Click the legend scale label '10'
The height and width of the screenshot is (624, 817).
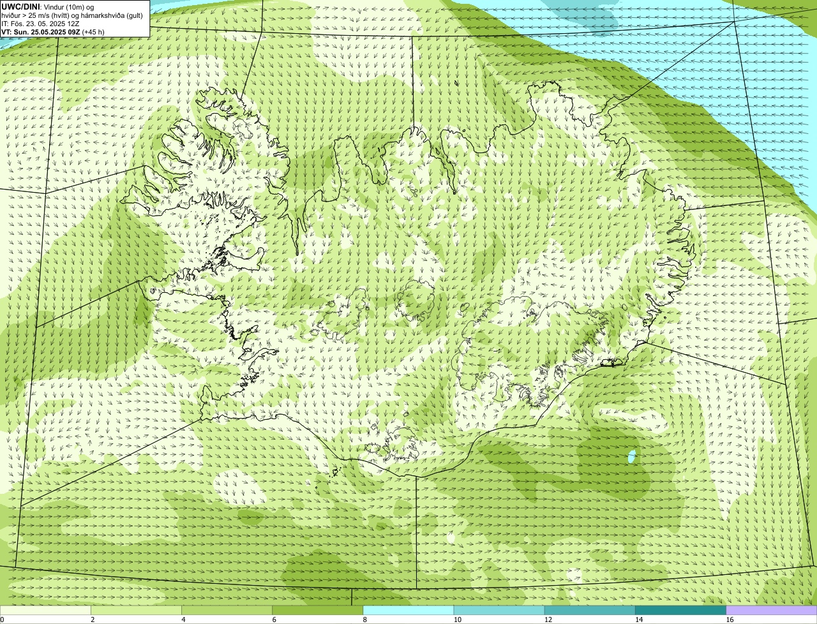pos(457,620)
